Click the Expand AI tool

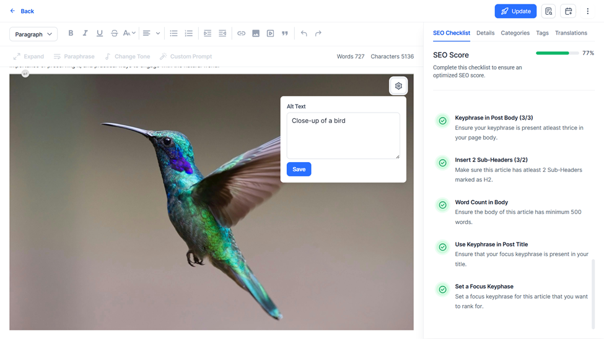[x=28, y=56]
